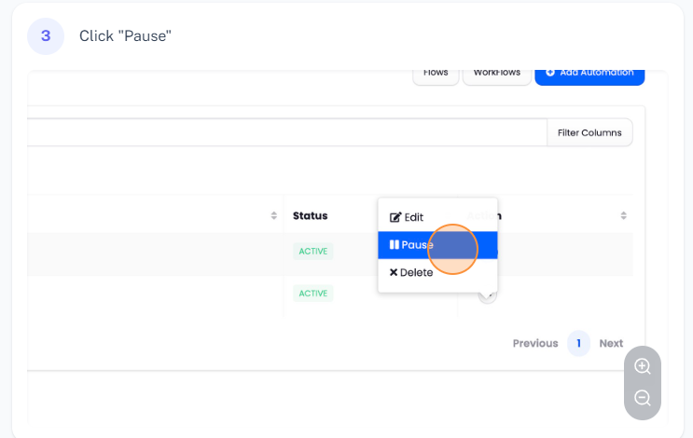Click the plus icon on Add Automation
Viewport: 693px width, 438px height.
(x=550, y=73)
